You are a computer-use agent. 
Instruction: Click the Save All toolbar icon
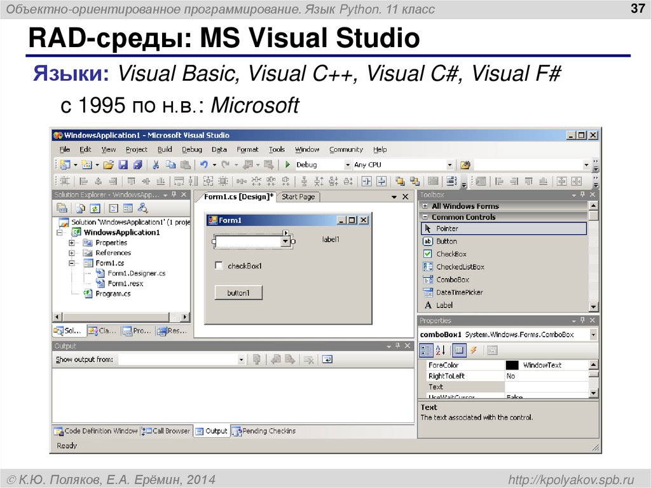pyautogui.click(x=138, y=165)
